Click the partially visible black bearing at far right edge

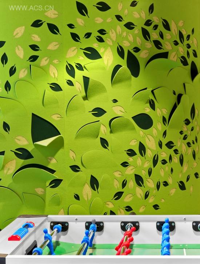pos(196,226)
